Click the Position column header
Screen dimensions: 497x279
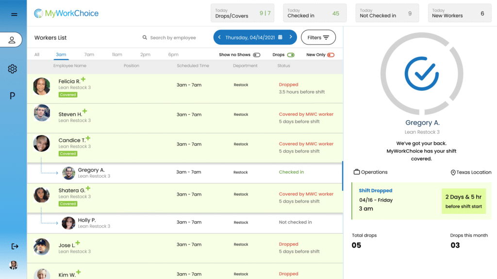pyautogui.click(x=131, y=66)
